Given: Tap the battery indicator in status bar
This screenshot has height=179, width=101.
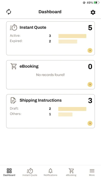Looking at the screenshot, I should (97, 3).
